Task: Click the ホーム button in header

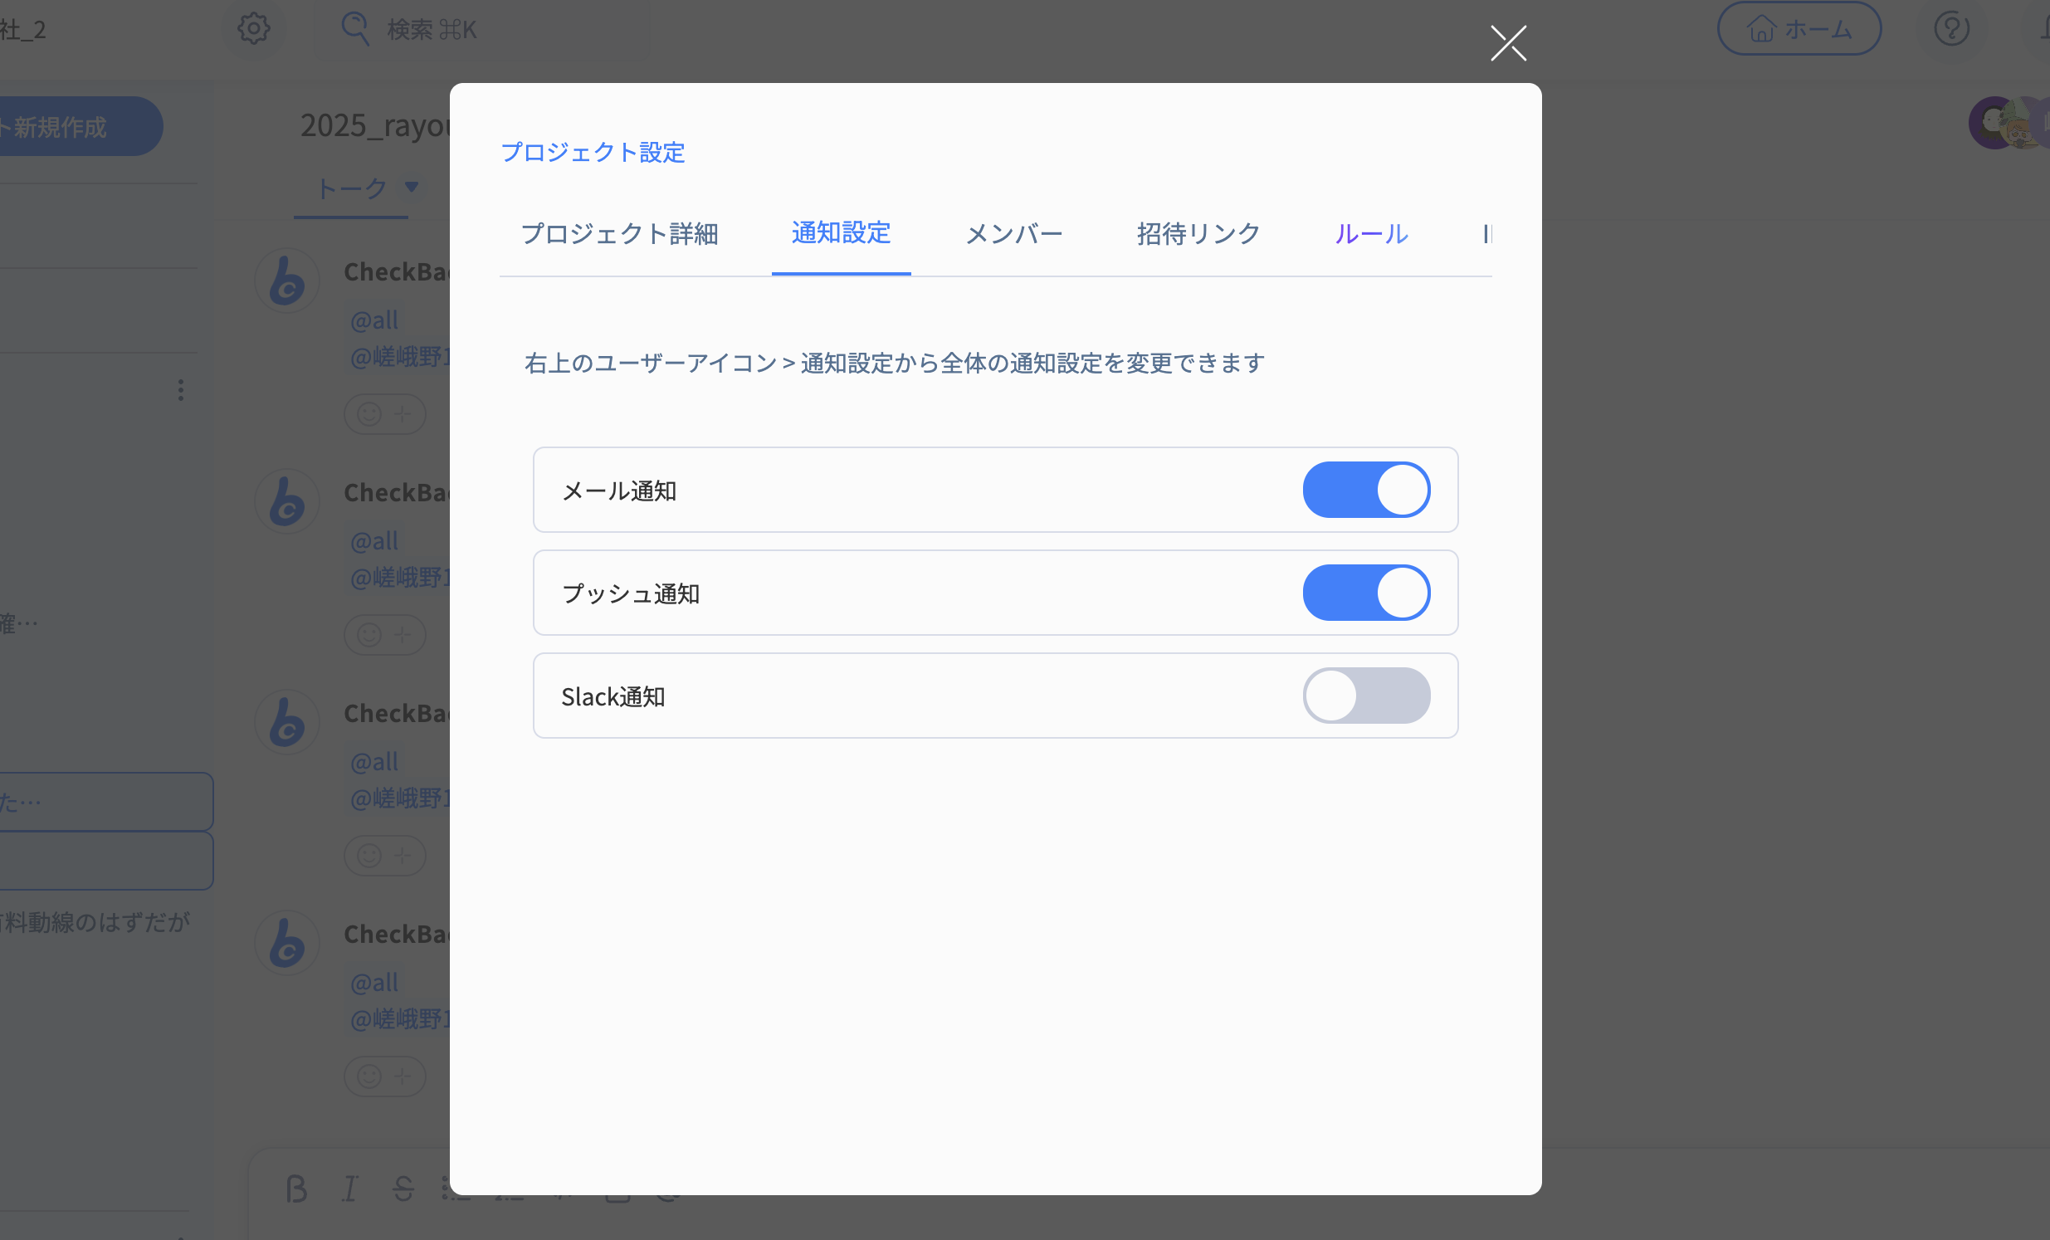Action: click(1799, 29)
